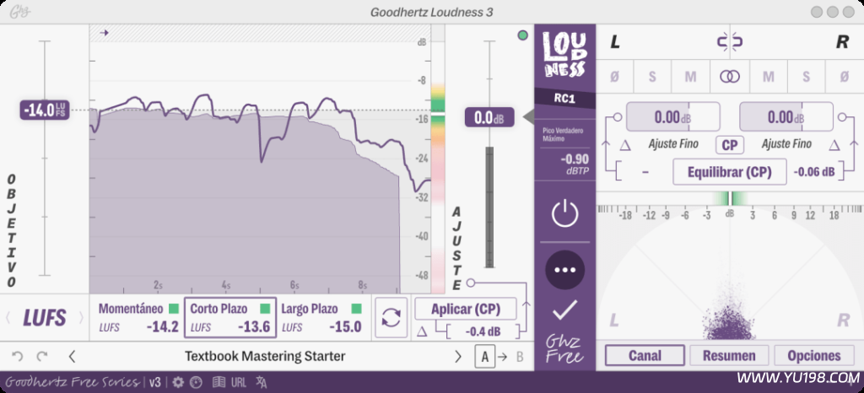Select the Corto Plazo measurement panel
Image resolution: width=864 pixels, height=393 pixels.
coord(229,318)
